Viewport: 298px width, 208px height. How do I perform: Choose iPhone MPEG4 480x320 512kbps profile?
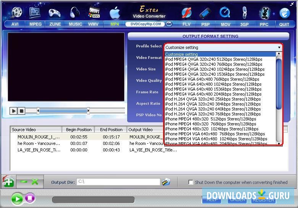220,119
